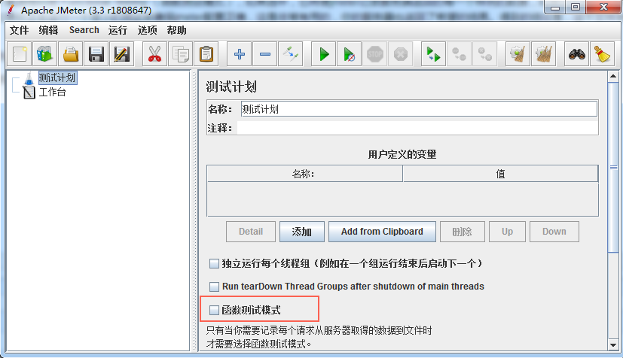This screenshot has height=358, width=623.
Task: Toggle Run tearDown Thread Groups checkbox
Action: (x=214, y=287)
